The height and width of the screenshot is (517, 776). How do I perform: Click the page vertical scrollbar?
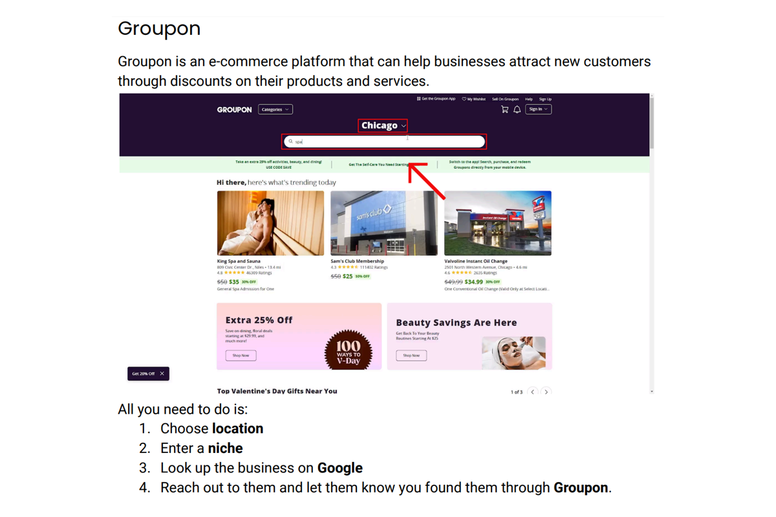click(x=651, y=123)
